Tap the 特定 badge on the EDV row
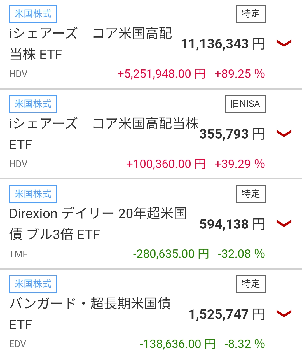Screen dimensions: 302x357 [251, 284]
